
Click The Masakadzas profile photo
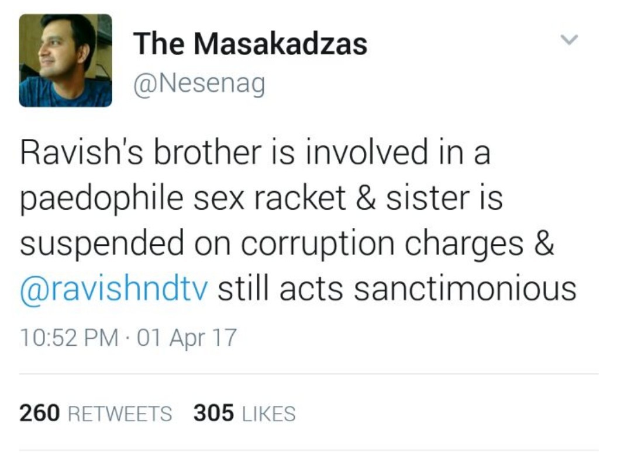(x=66, y=61)
